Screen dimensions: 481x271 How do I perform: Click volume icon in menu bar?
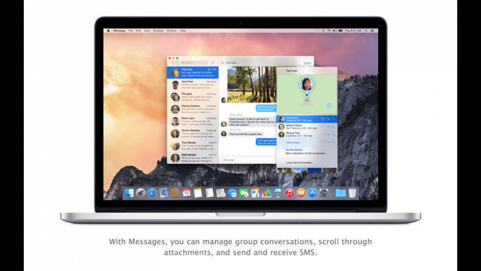[334, 30]
